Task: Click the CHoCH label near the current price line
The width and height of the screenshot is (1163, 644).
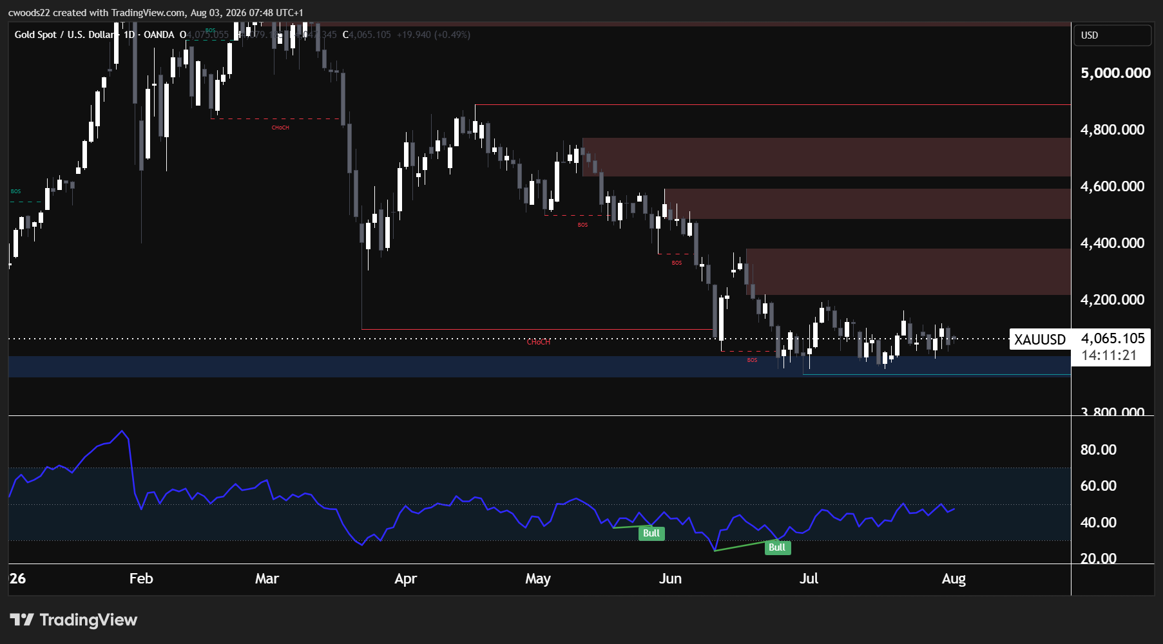Action: tap(539, 342)
